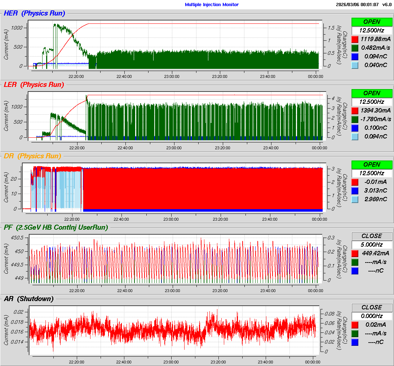Pick the light blue swatch beside LER 0.094nC
Viewport: 394px width, 366px height.
(355, 136)
